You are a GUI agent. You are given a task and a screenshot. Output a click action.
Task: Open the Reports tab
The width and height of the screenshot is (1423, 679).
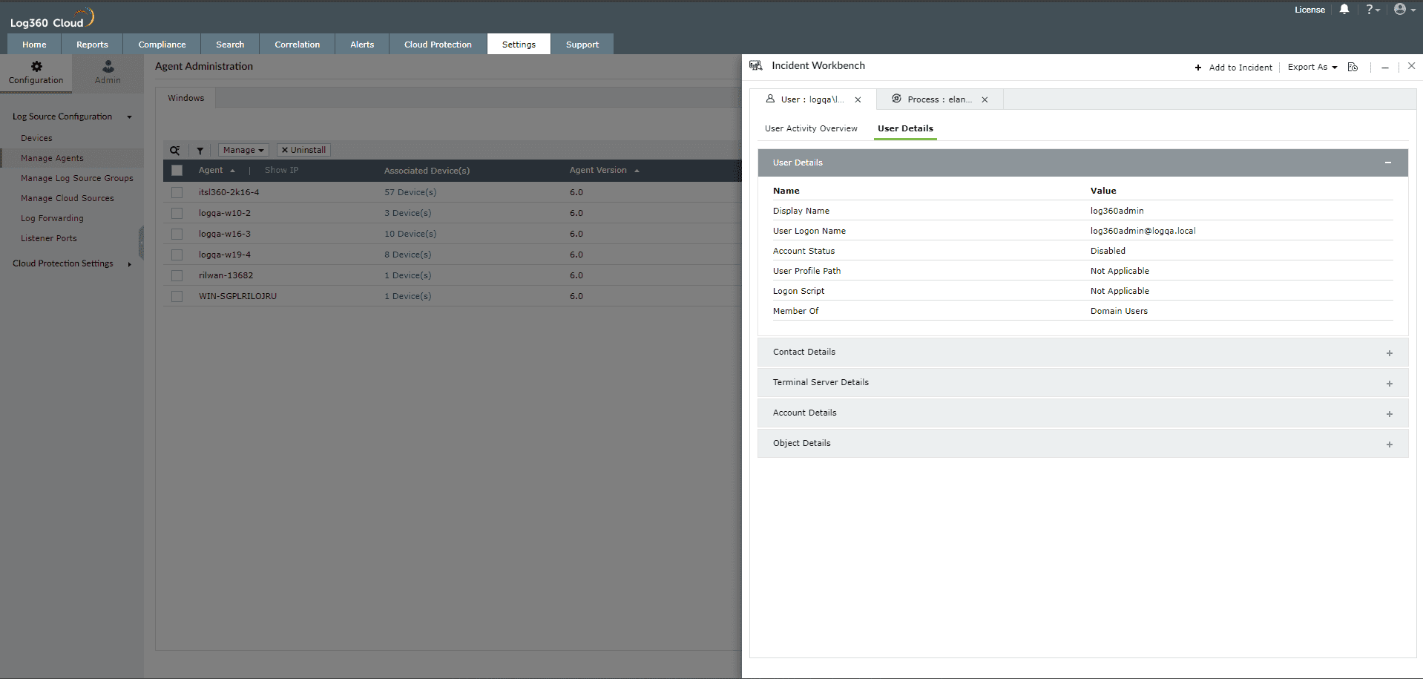pyautogui.click(x=92, y=45)
